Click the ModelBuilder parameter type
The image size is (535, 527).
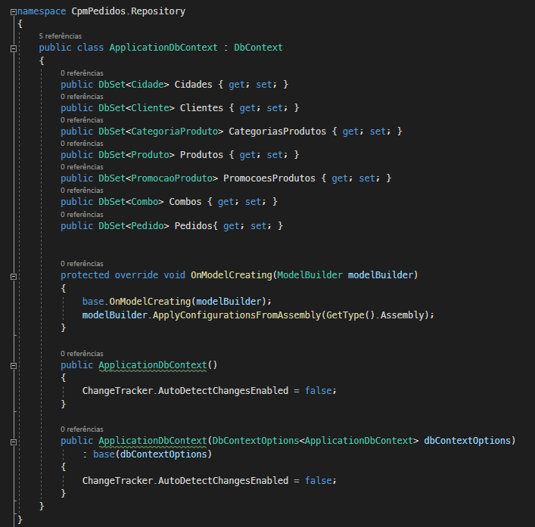coord(309,275)
